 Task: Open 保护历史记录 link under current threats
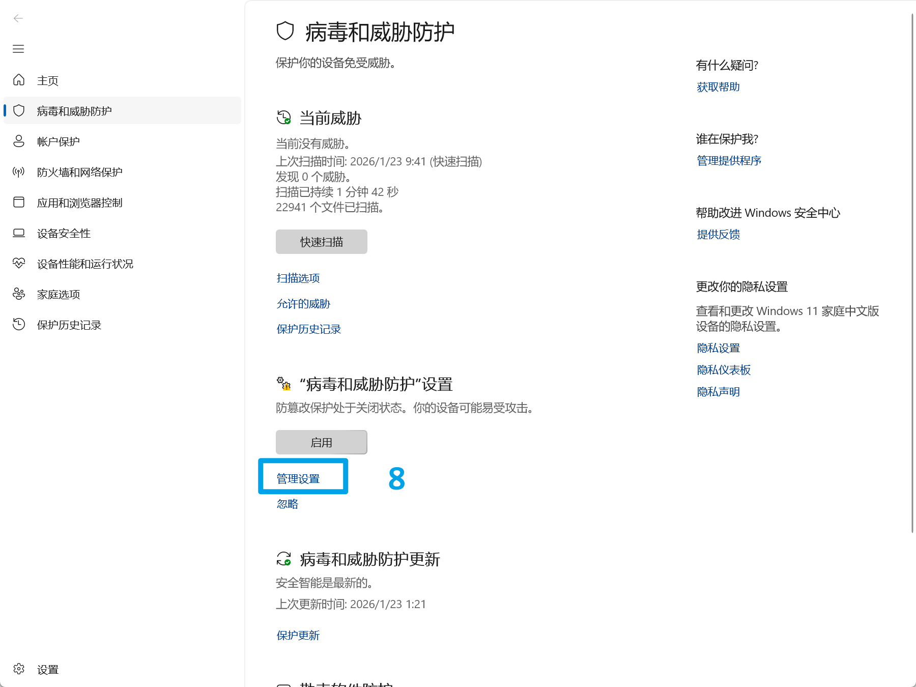click(309, 329)
